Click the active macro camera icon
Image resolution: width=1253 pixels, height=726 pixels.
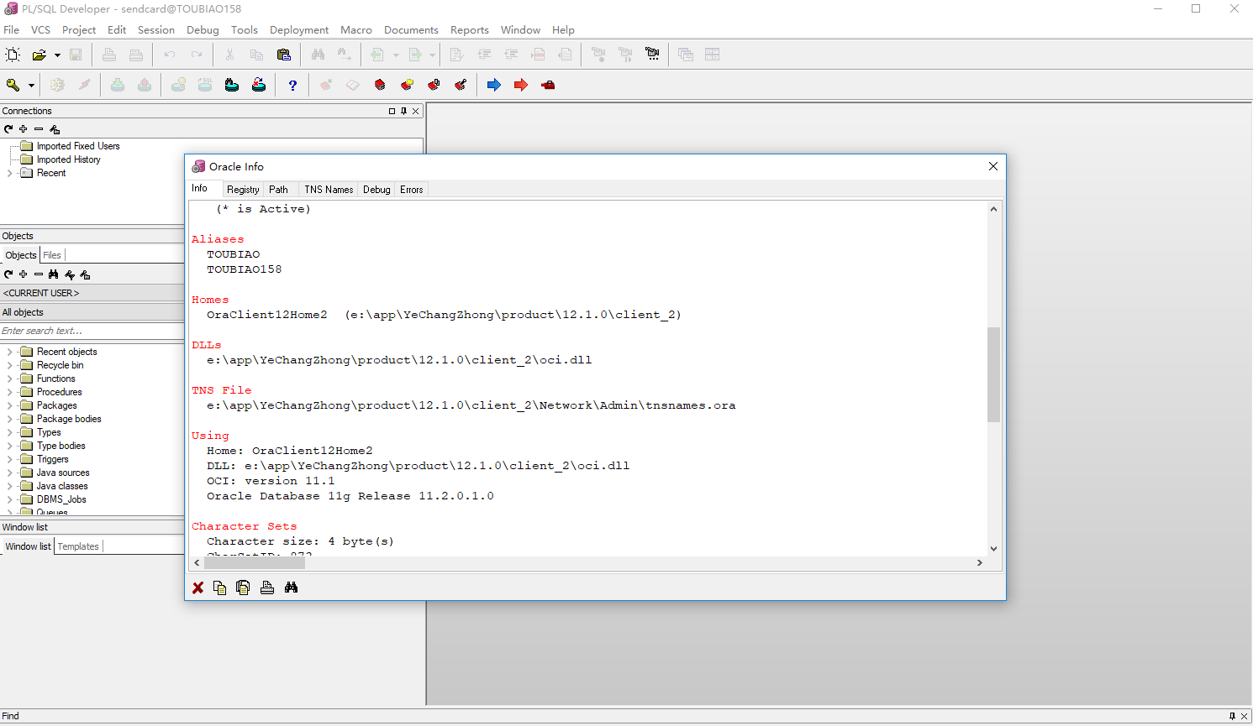coord(652,55)
